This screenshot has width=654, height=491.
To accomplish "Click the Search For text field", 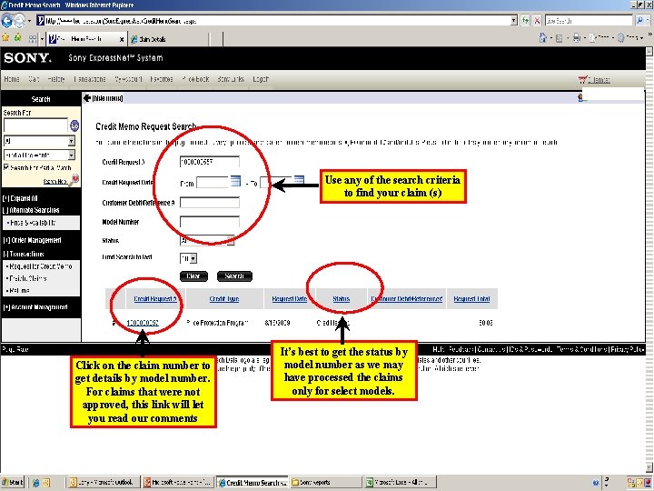I will click(35, 125).
